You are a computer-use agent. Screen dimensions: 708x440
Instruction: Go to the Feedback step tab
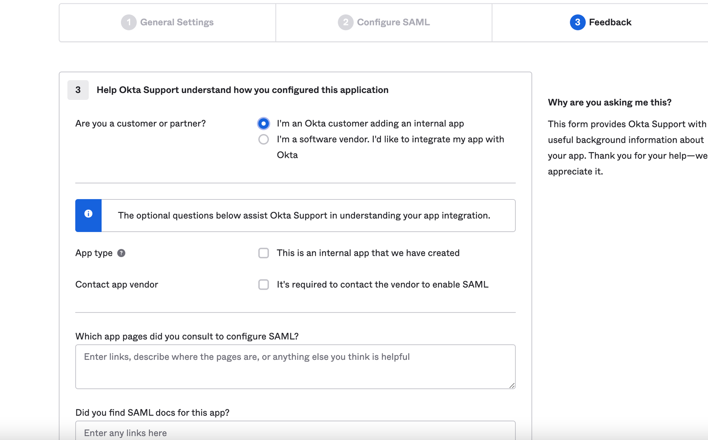(x=610, y=22)
